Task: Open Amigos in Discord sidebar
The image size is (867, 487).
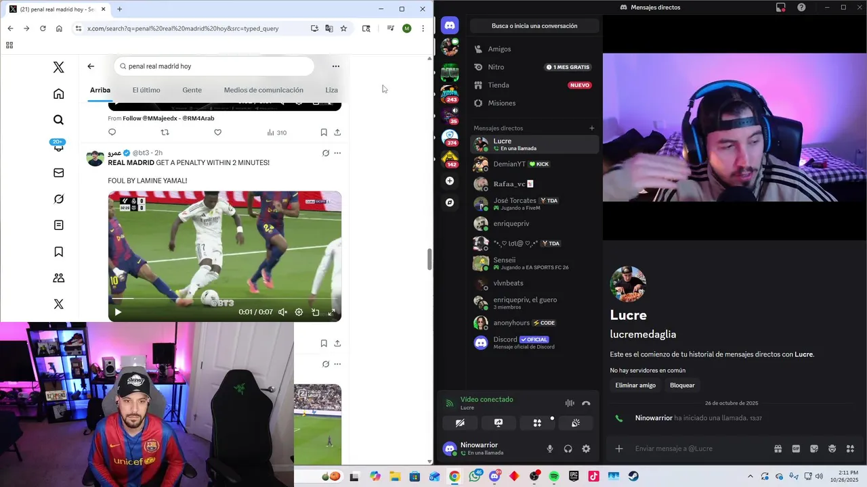Action: click(x=534, y=49)
